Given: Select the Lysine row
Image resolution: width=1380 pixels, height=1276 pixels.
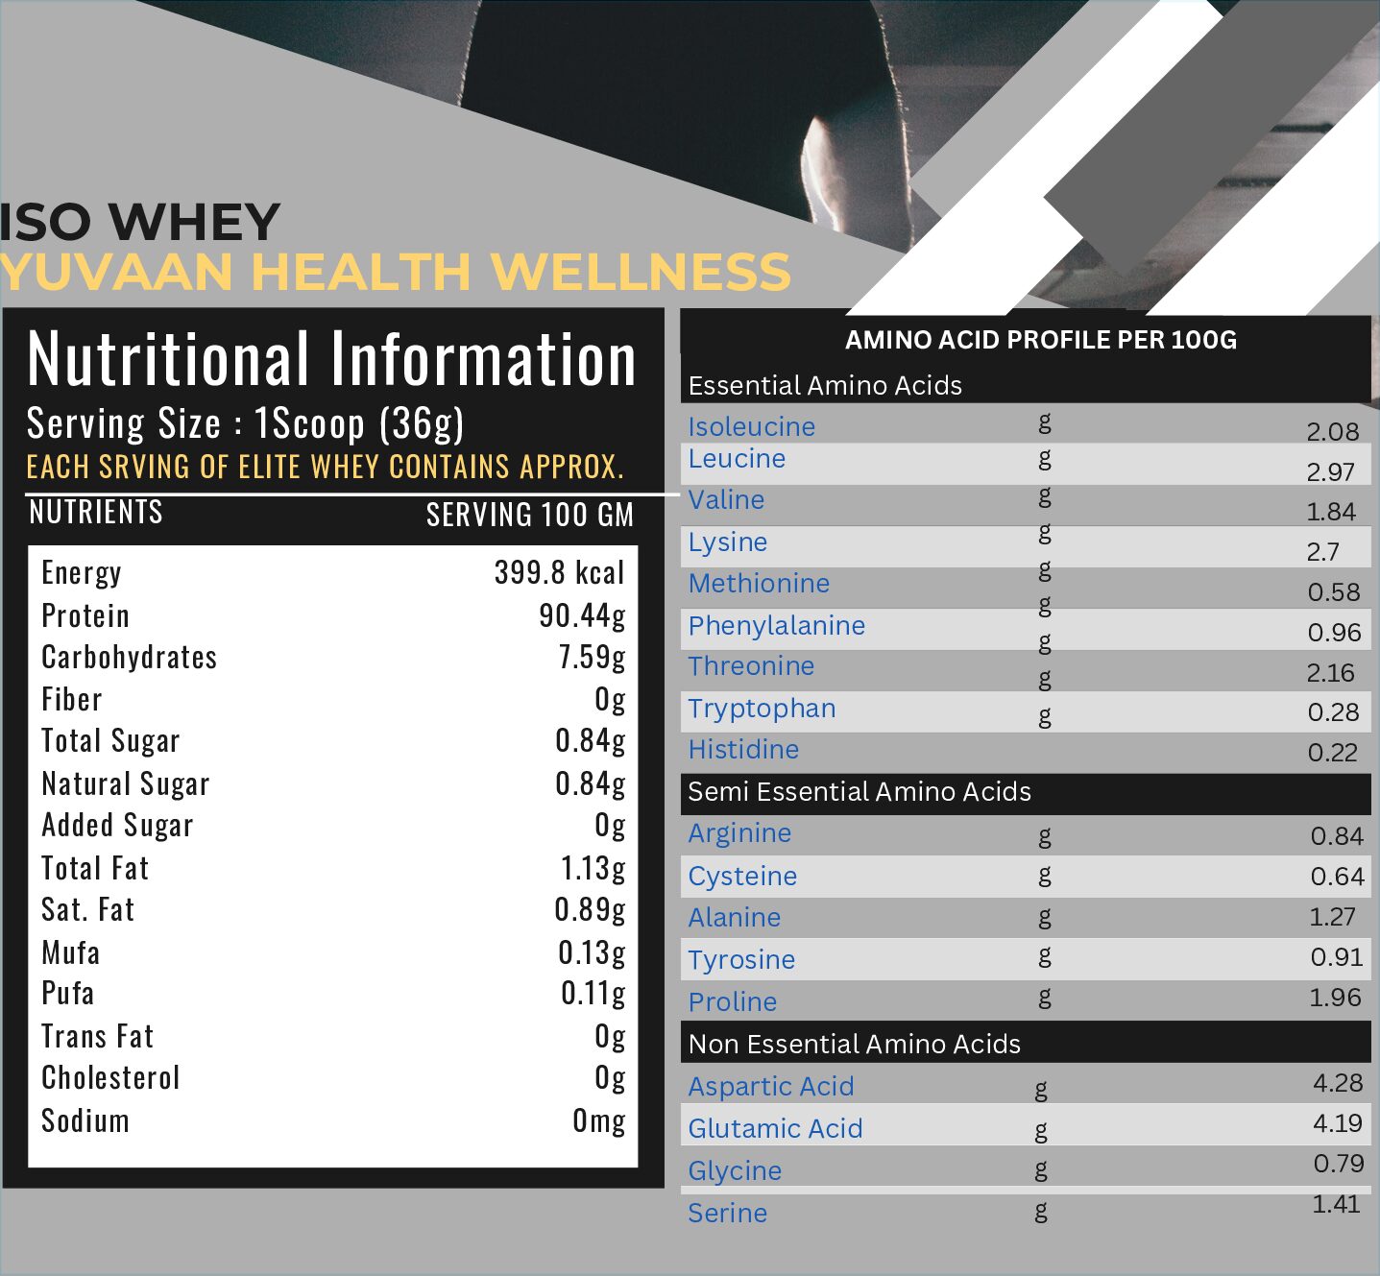Looking at the screenshot, I should point(1025,545).
